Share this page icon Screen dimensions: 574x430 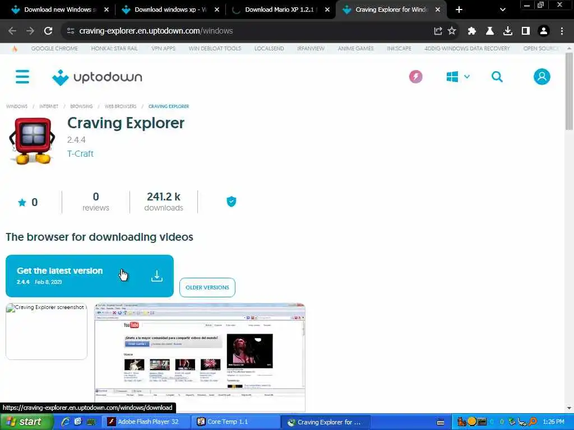pyautogui.click(x=438, y=31)
